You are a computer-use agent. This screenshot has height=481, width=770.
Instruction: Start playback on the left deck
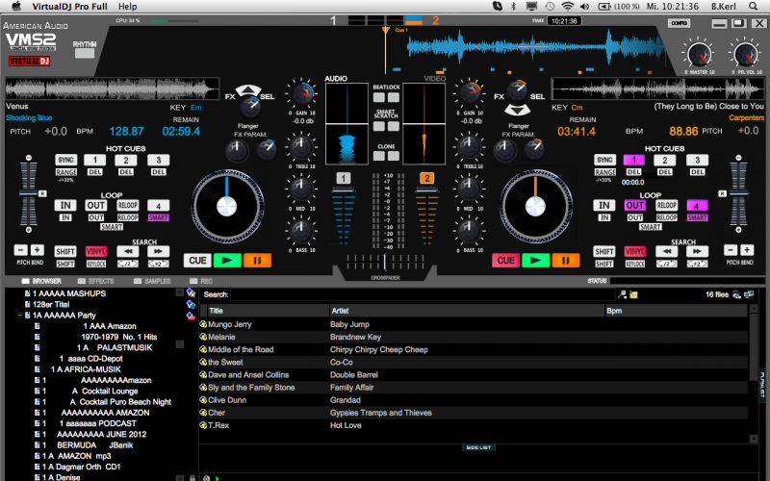point(227,260)
